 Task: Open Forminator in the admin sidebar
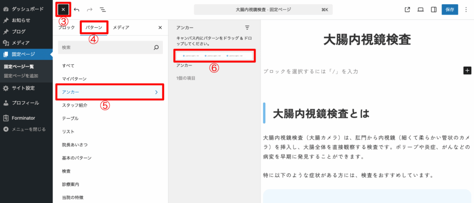pos(23,118)
